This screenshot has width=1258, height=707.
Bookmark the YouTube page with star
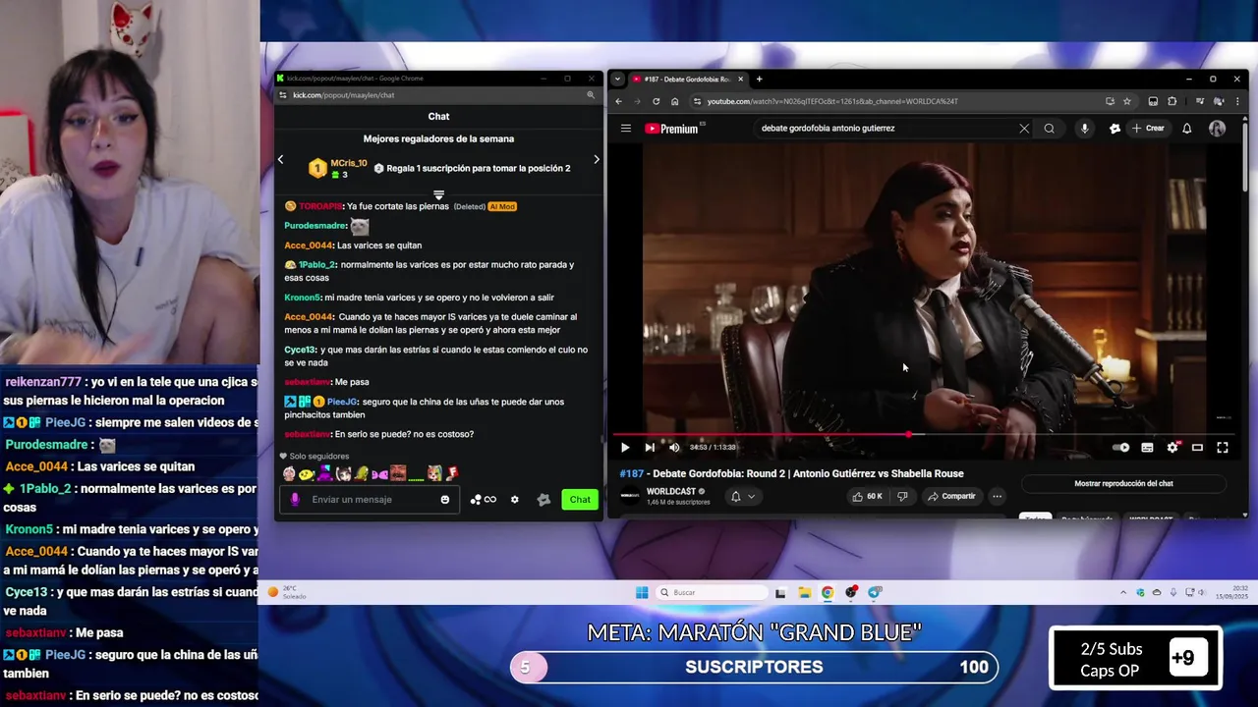1127,101
